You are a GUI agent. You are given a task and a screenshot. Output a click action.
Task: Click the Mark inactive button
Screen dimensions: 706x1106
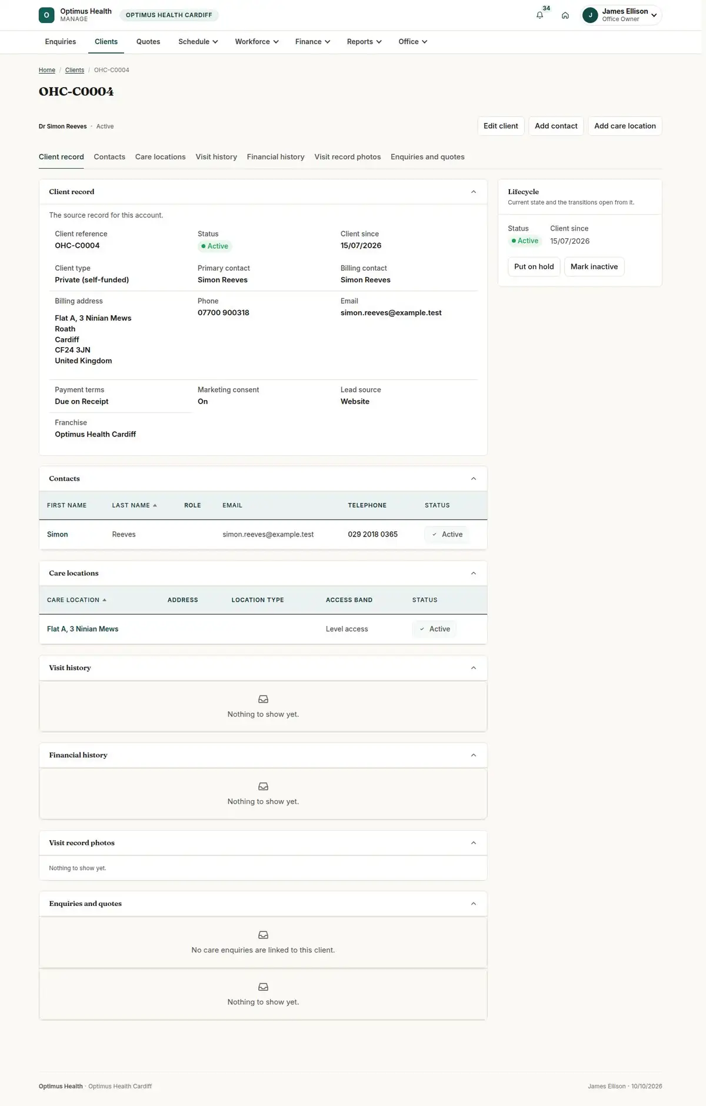tap(594, 266)
